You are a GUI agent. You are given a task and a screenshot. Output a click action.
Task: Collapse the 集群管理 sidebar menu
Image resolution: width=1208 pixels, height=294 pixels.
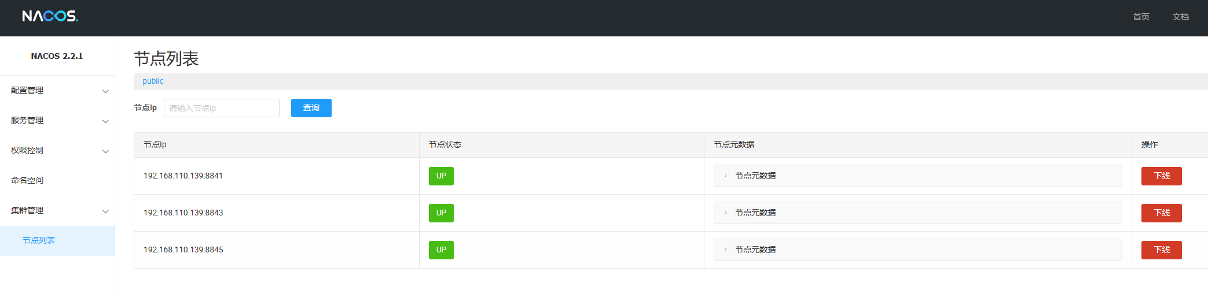coord(57,211)
